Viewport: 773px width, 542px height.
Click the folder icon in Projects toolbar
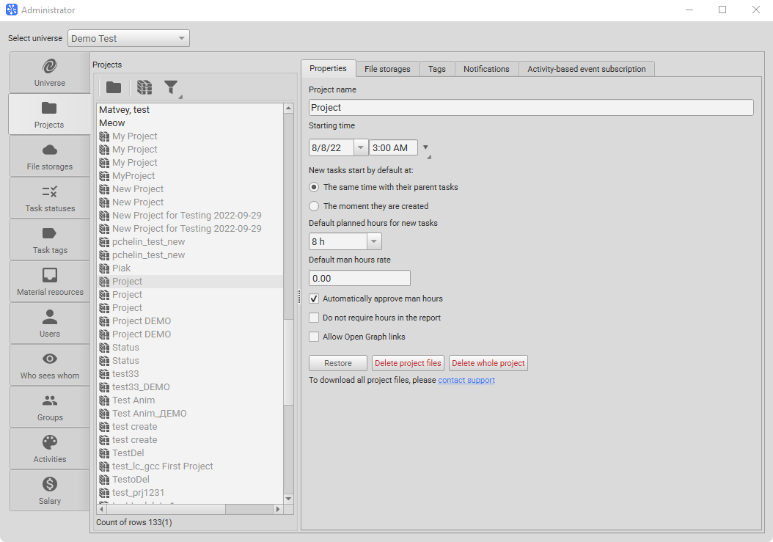tap(114, 88)
